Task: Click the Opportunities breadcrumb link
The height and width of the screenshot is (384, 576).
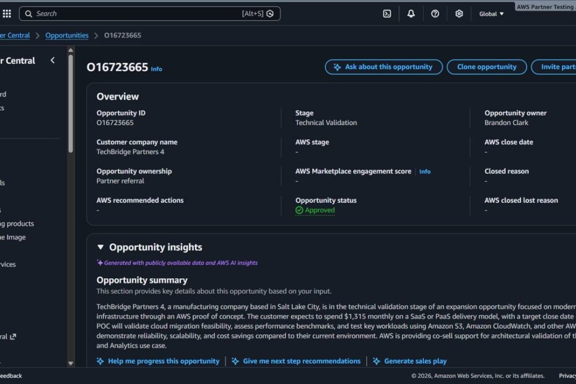Action: click(67, 35)
